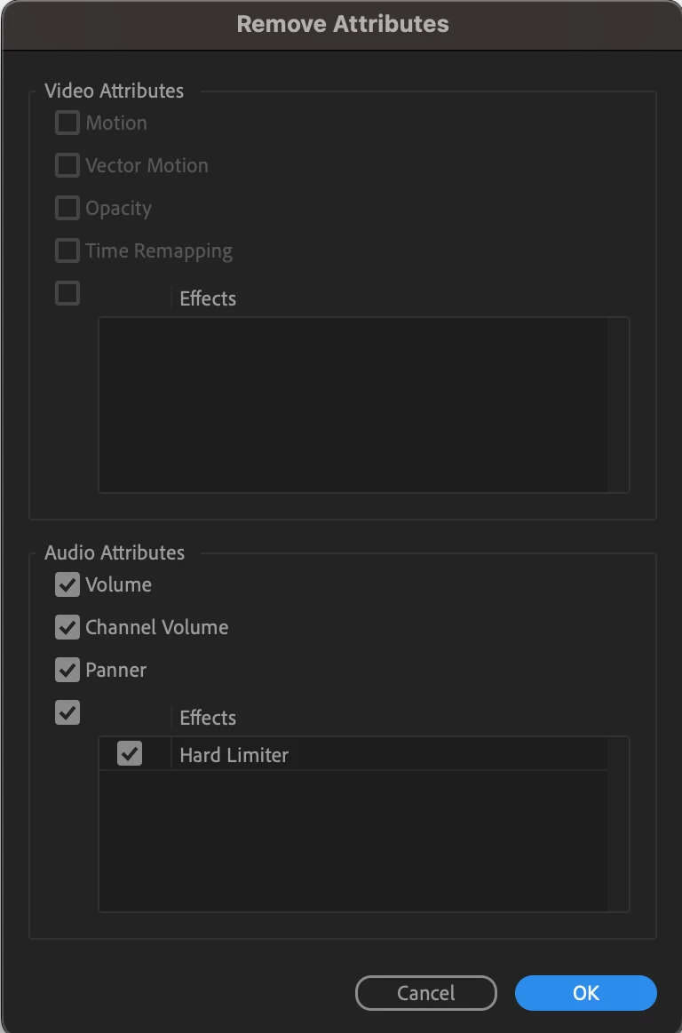Click the video effects list scrollbar
The image size is (682, 1033).
point(618,404)
